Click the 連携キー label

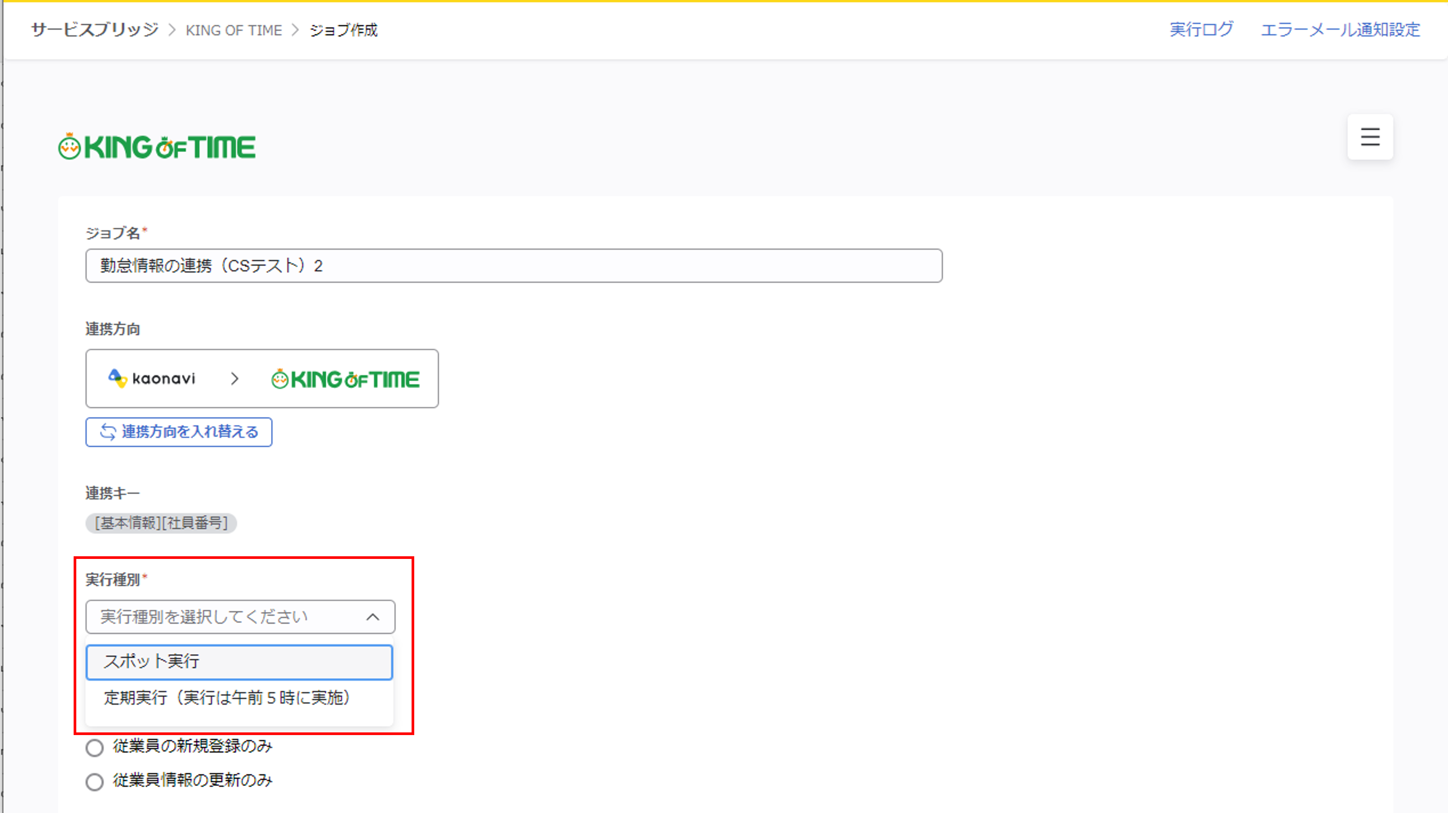tap(112, 493)
